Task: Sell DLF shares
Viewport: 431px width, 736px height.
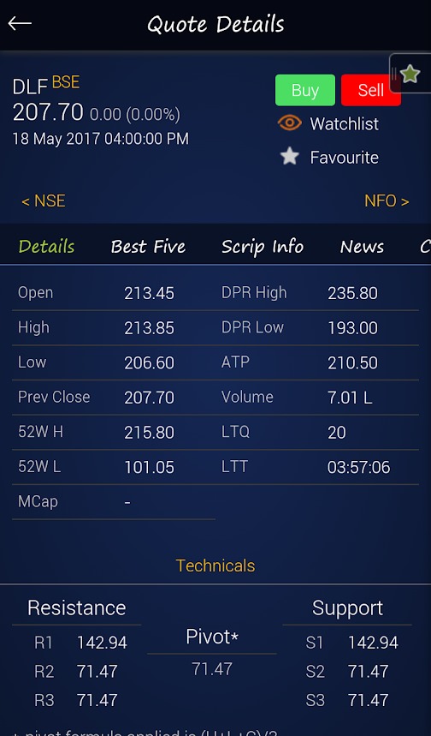Action: click(x=370, y=90)
